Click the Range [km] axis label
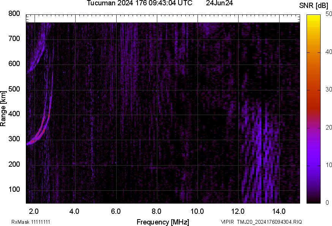Screen dimensions: 332x226 pos(3,109)
